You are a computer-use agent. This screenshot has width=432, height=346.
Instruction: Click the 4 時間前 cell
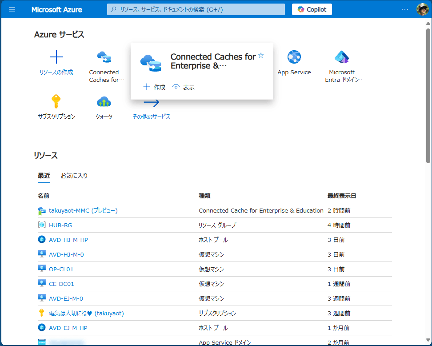339,225
